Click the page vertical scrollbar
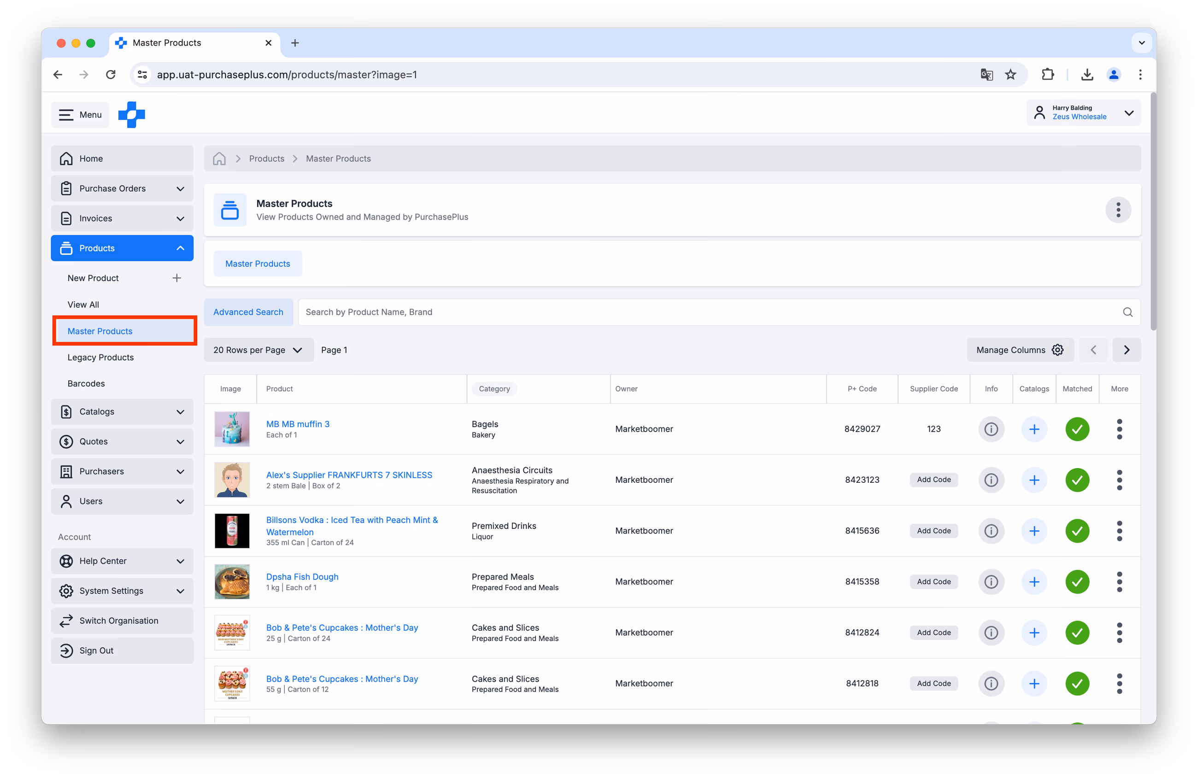Screen dimensions: 1198x779 1153,211
